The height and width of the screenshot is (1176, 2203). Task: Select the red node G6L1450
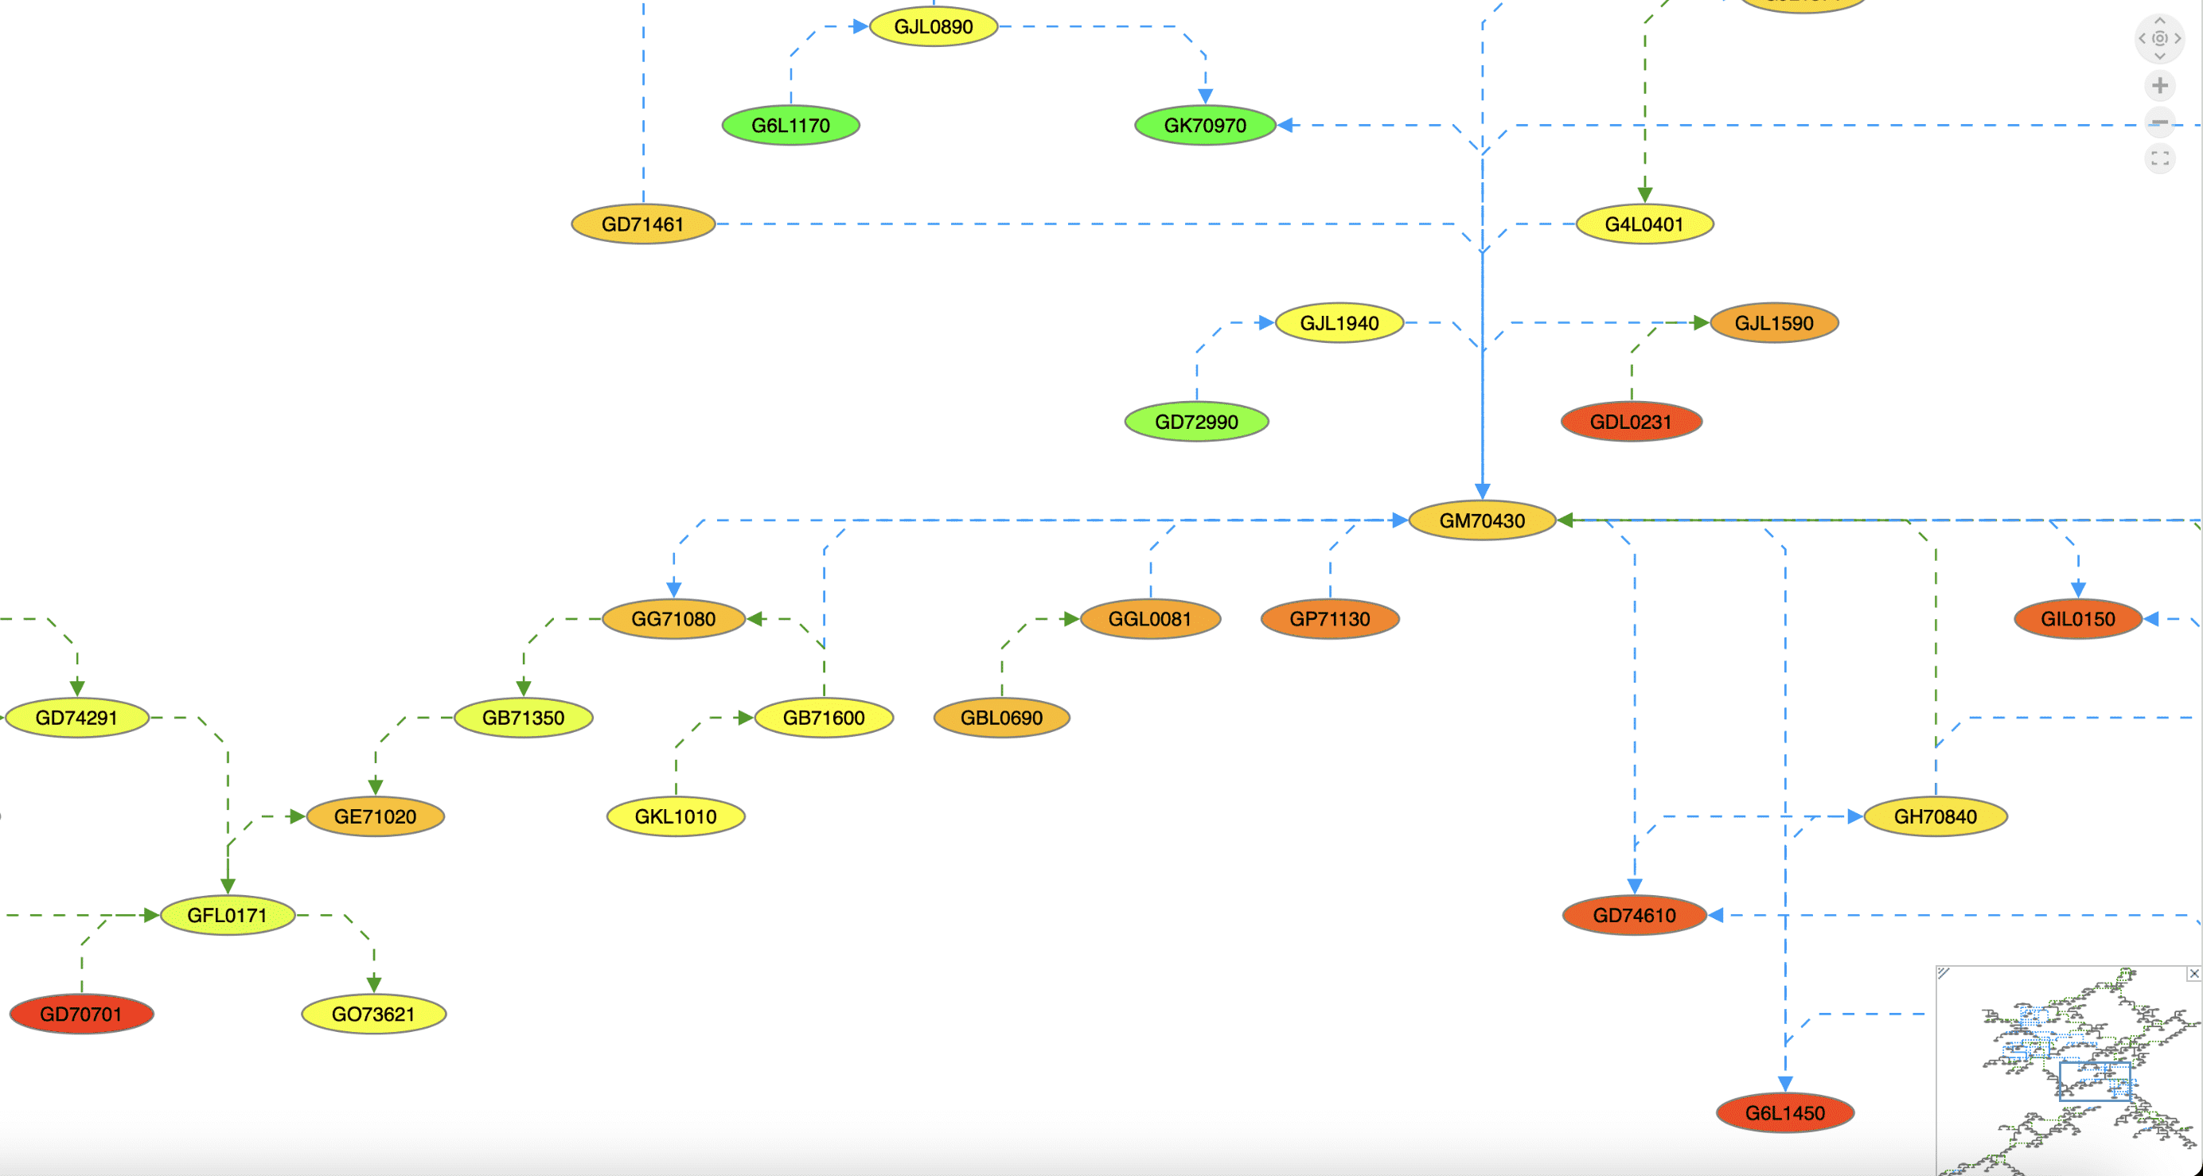[1785, 1112]
